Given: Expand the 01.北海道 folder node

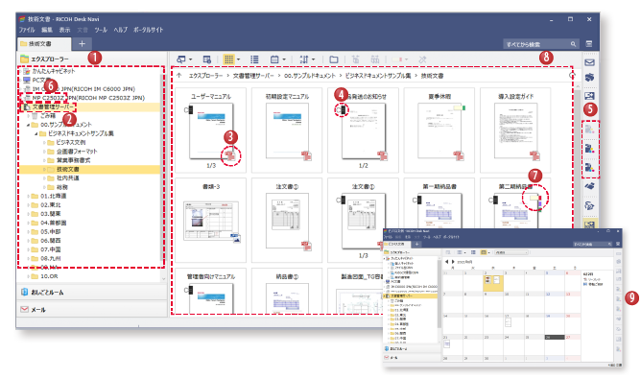Looking at the screenshot, I should click(x=28, y=196).
